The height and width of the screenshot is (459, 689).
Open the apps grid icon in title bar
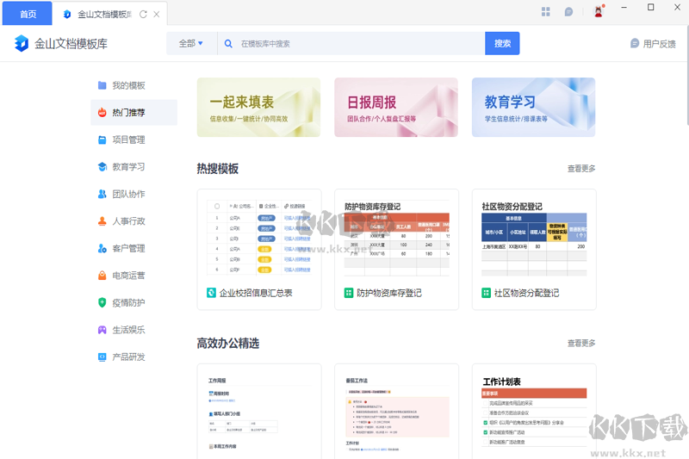546,12
